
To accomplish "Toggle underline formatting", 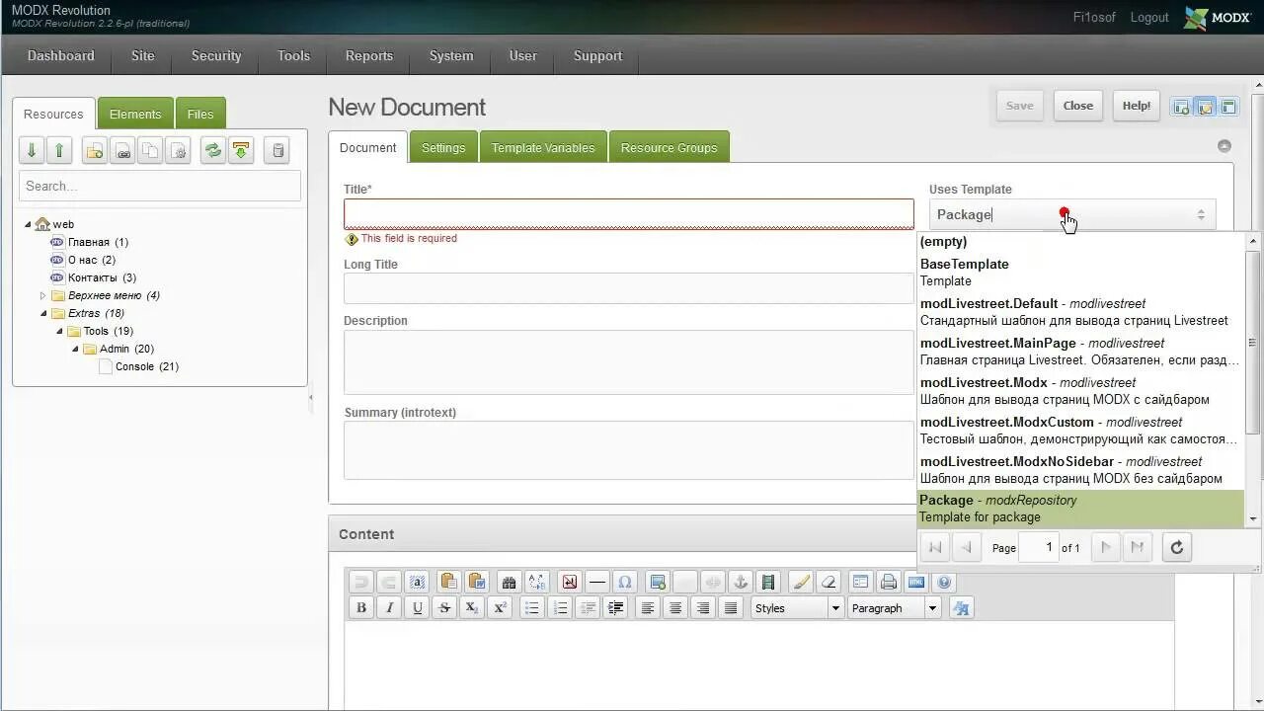I will pos(417,608).
